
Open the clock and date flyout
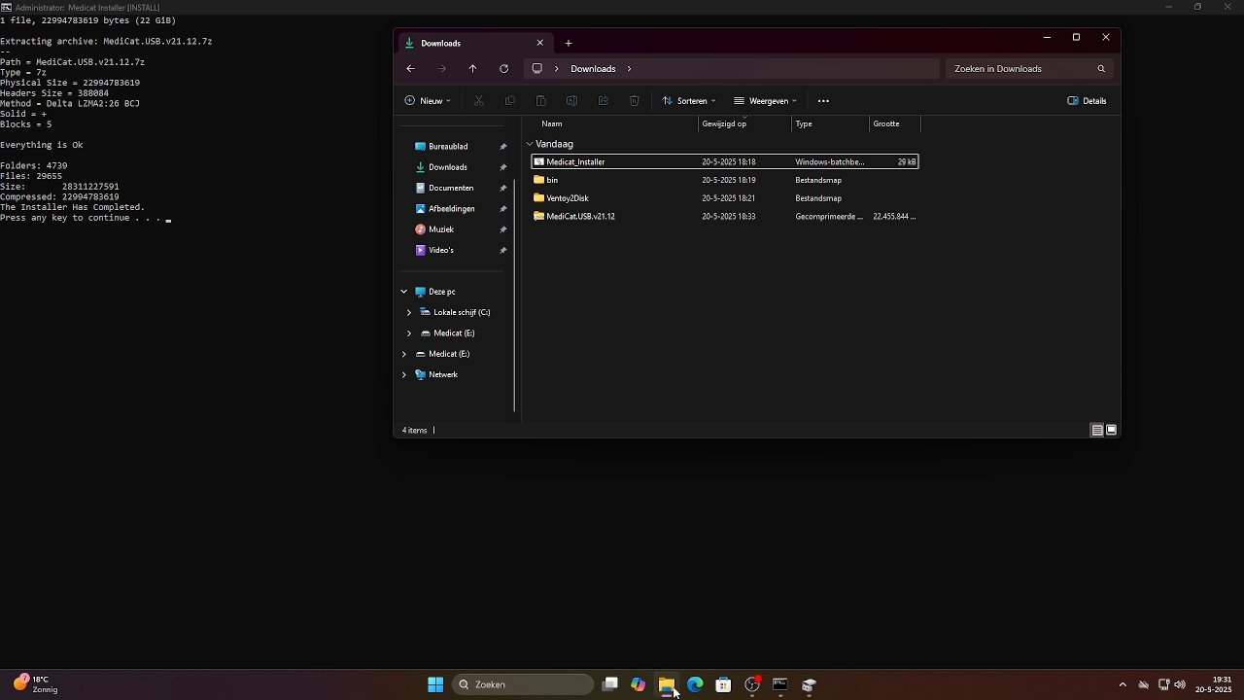(1214, 684)
